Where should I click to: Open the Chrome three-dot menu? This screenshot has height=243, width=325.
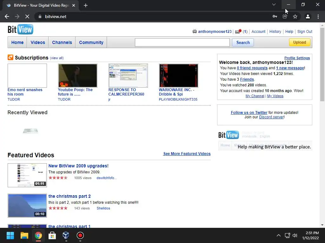coord(318,16)
